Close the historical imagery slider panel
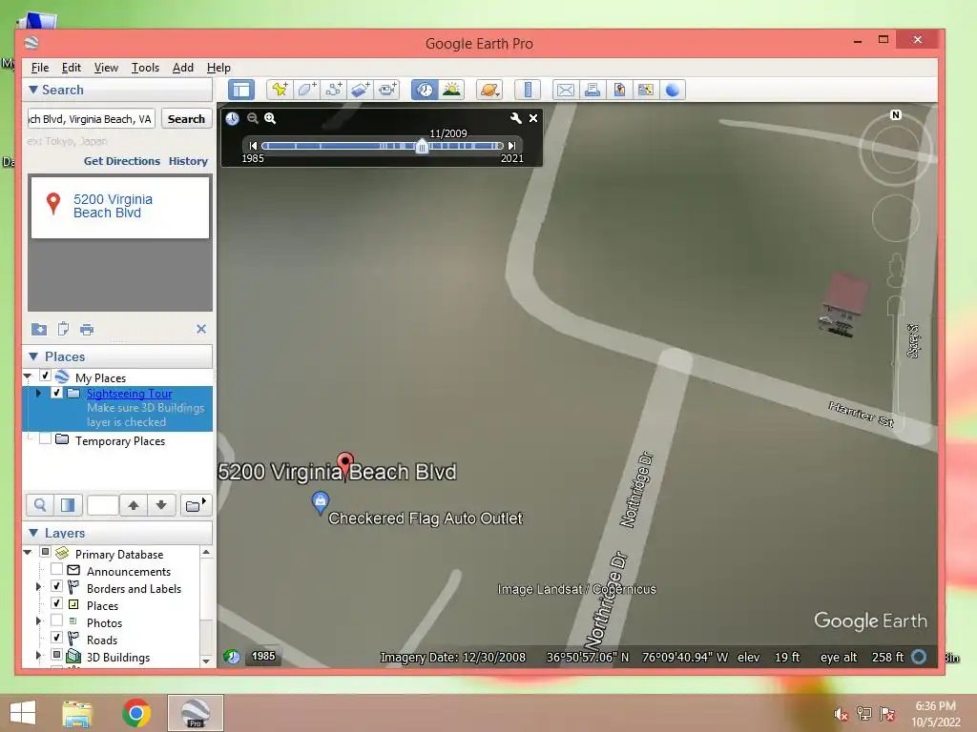977x732 pixels. [533, 118]
